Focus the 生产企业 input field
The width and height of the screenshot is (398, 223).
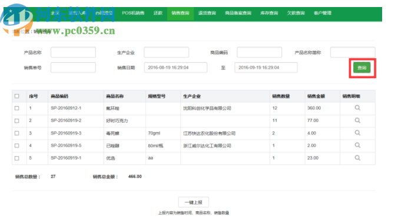(166, 52)
